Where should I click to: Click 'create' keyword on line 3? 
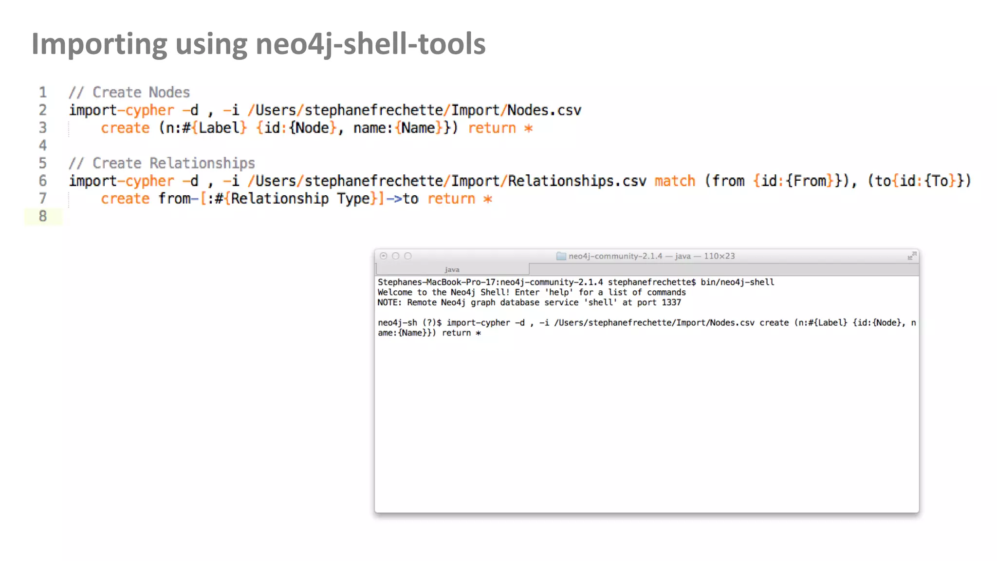pyautogui.click(x=125, y=128)
